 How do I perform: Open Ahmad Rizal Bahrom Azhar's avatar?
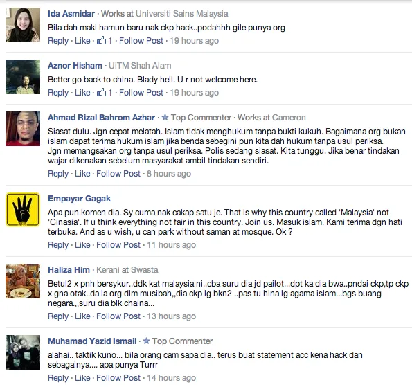tap(23, 129)
